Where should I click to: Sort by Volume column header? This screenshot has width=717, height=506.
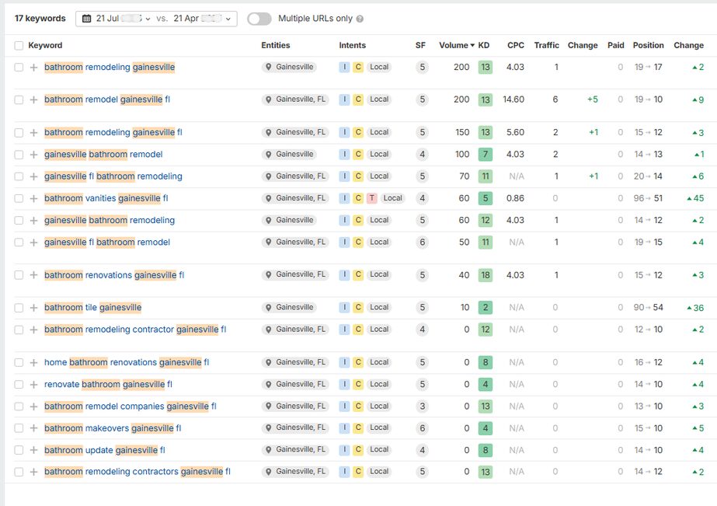(456, 45)
